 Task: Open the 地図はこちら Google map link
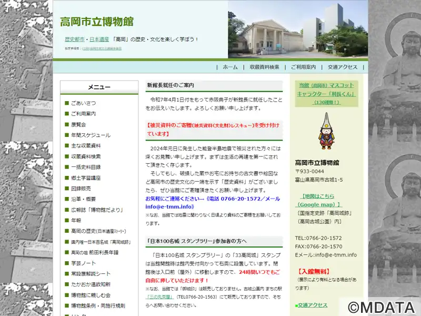pos(318,201)
